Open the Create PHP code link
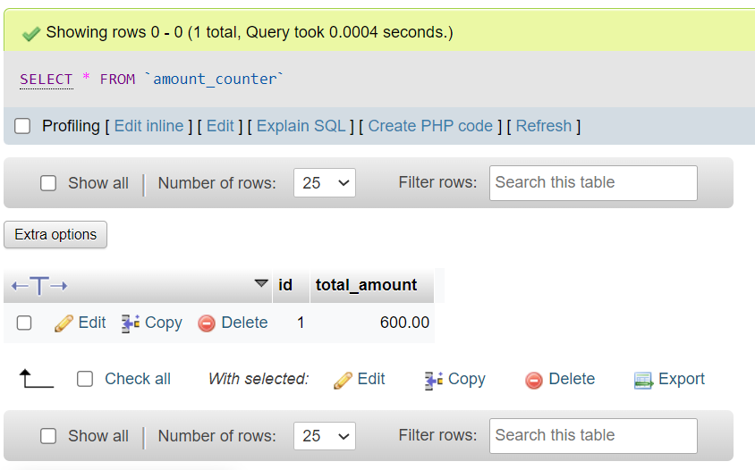 point(430,126)
